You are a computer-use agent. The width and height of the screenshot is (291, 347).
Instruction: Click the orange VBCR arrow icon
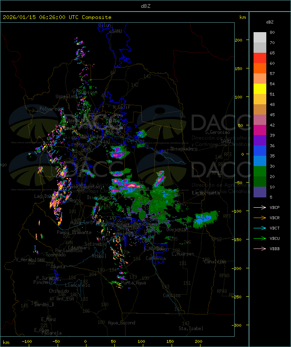pos(260,218)
